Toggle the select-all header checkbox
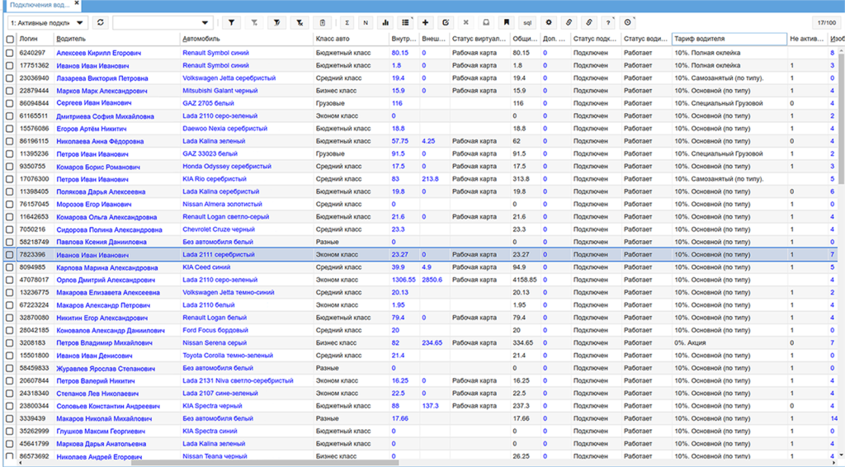845x467 pixels. (x=10, y=40)
